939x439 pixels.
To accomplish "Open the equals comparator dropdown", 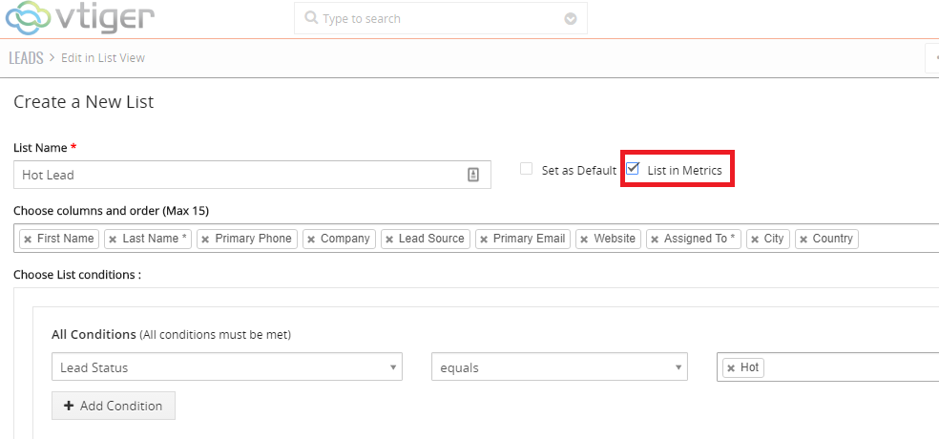I will (558, 367).
